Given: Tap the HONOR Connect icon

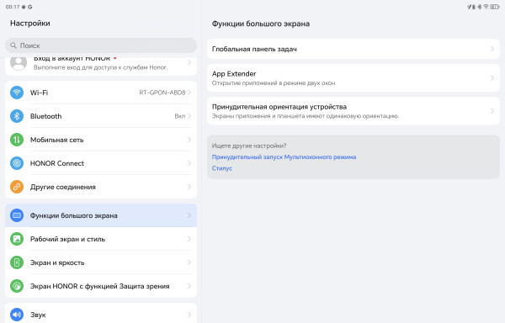Looking at the screenshot, I should pyautogui.click(x=17, y=163).
